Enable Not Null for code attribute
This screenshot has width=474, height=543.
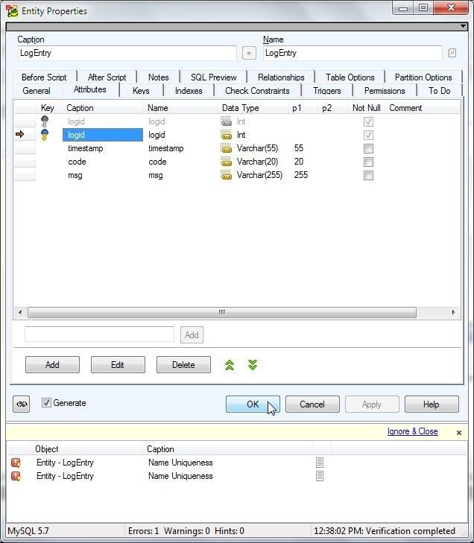point(368,162)
